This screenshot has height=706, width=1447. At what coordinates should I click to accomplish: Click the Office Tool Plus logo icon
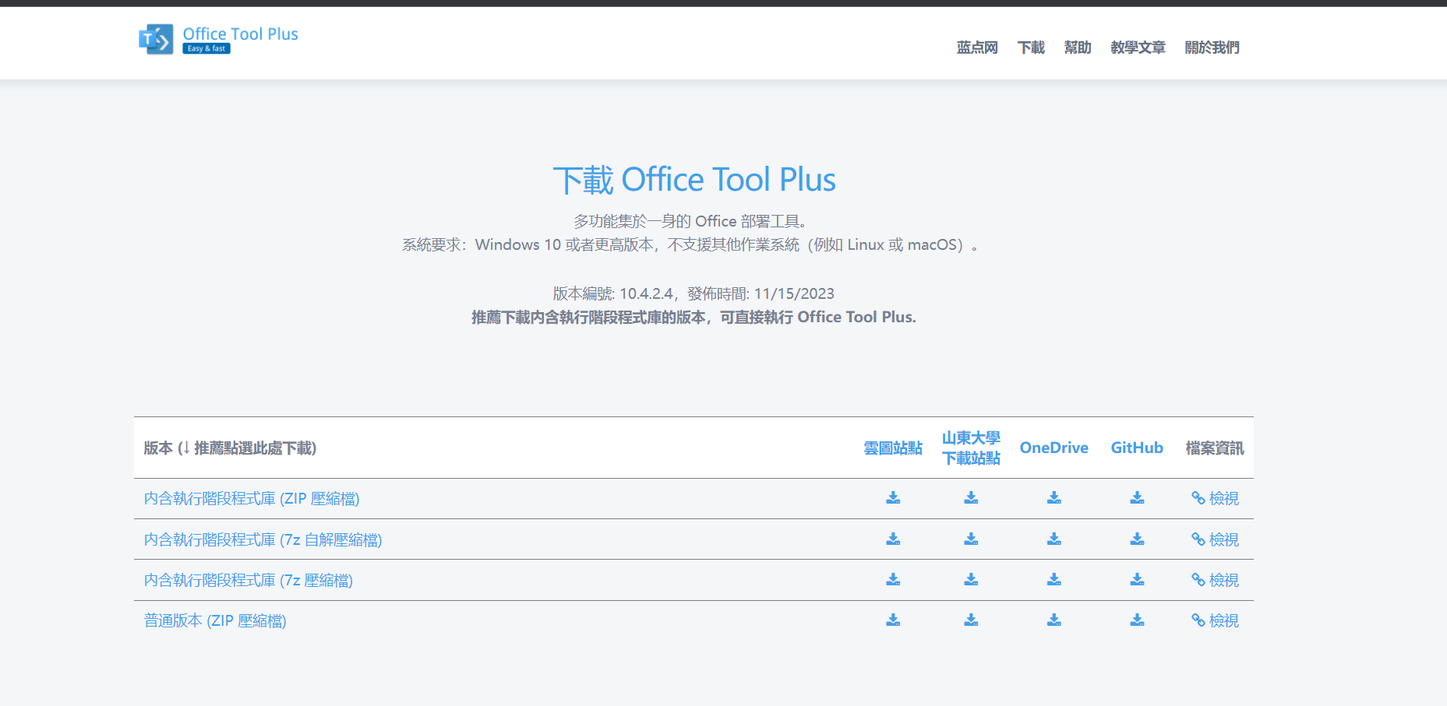click(156, 39)
